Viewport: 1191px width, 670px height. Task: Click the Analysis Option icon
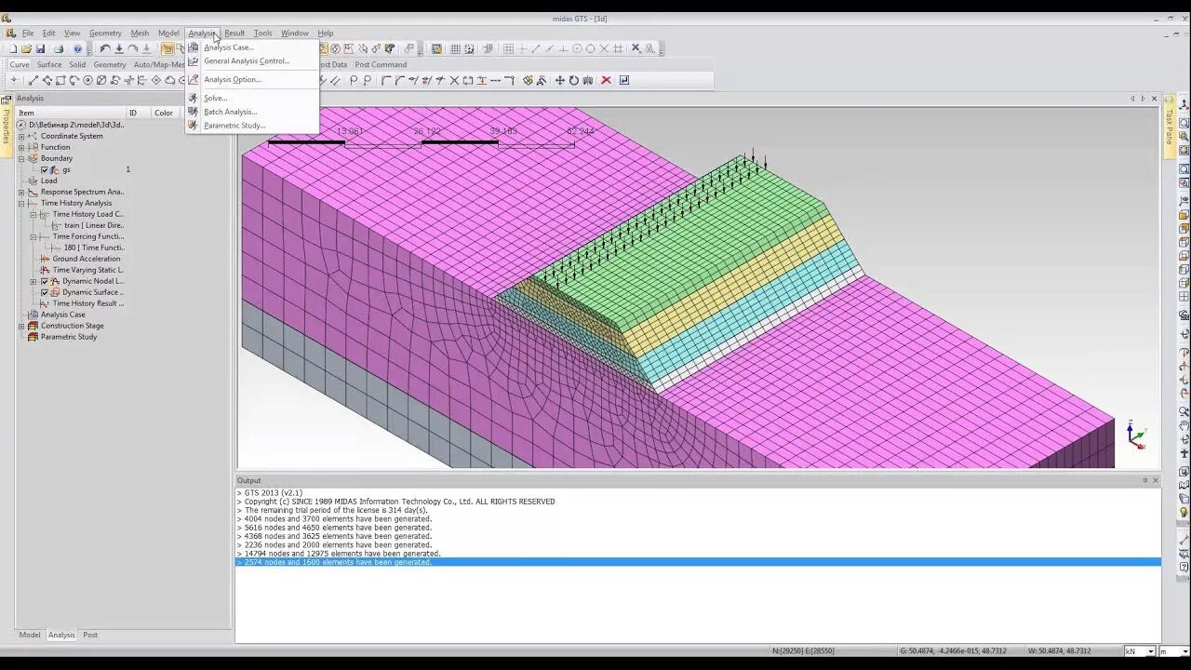[x=194, y=80]
